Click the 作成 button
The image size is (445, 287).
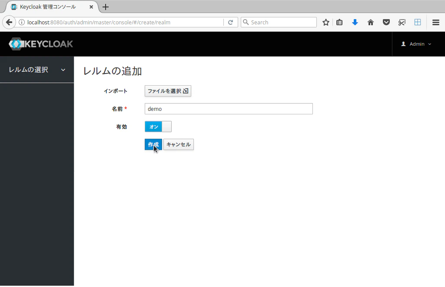153,144
